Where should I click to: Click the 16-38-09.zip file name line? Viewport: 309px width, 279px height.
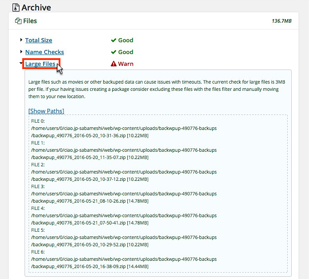click(x=90, y=267)
